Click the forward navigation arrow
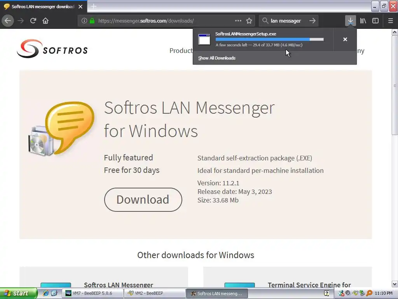The height and width of the screenshot is (299, 398). pos(21,21)
